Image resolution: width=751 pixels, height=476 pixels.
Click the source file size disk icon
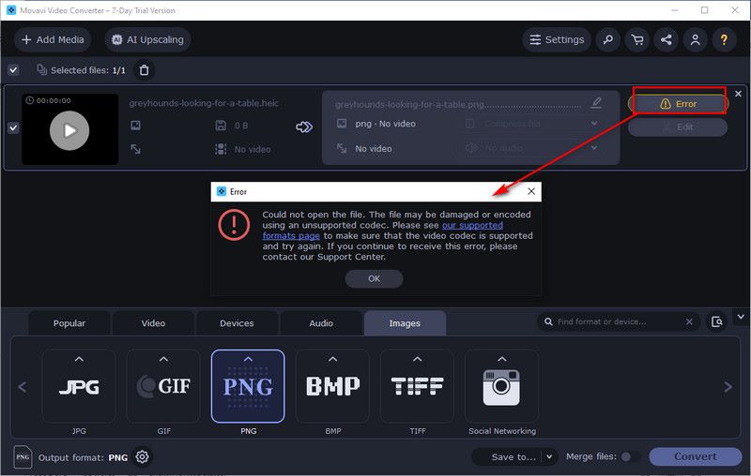click(x=221, y=126)
